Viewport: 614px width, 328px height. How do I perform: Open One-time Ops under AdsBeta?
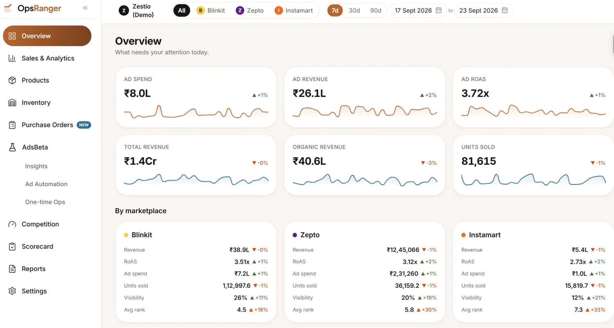click(45, 202)
